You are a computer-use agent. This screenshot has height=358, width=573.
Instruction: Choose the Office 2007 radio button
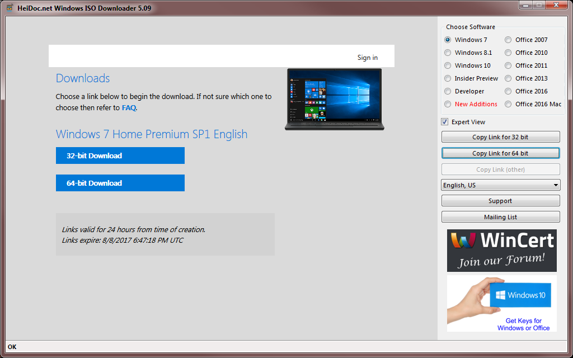click(508, 40)
